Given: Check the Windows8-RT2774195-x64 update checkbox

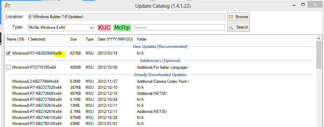Looking at the screenshot, I should (x=8, y=67).
